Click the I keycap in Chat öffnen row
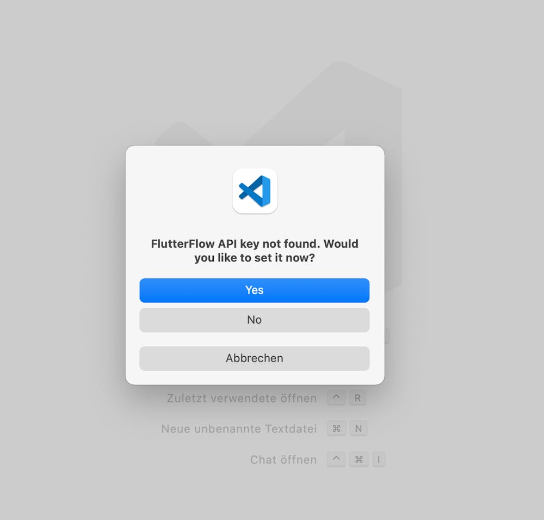The width and height of the screenshot is (544, 520). 379,459
